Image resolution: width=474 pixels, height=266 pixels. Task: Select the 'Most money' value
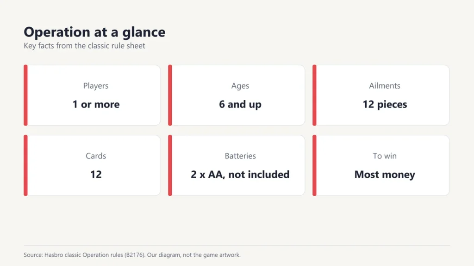point(385,175)
